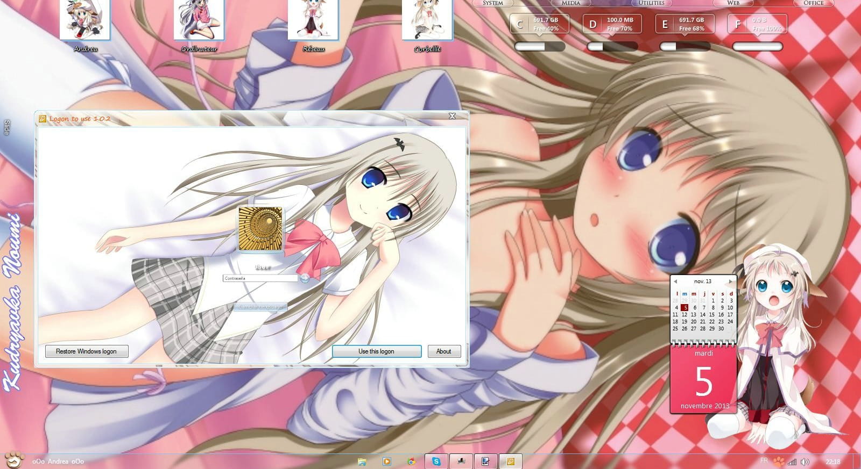Screen dimensions: 861x469
Task: Click the D drive usage bar
Action: [x=612, y=47]
